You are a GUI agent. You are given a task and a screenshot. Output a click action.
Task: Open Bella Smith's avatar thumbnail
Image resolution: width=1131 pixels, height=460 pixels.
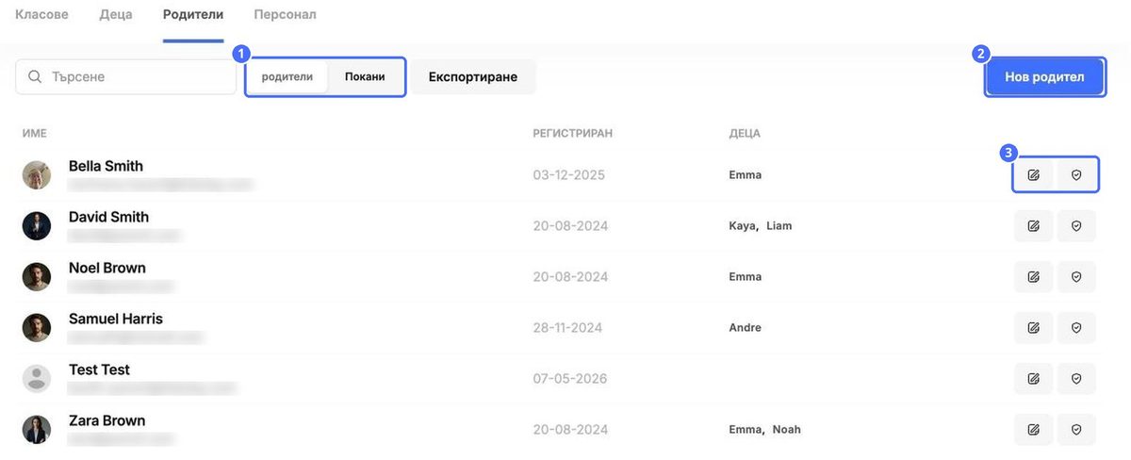[37, 175]
